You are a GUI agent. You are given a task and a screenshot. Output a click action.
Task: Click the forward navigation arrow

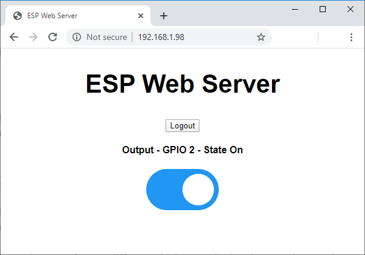[33, 37]
